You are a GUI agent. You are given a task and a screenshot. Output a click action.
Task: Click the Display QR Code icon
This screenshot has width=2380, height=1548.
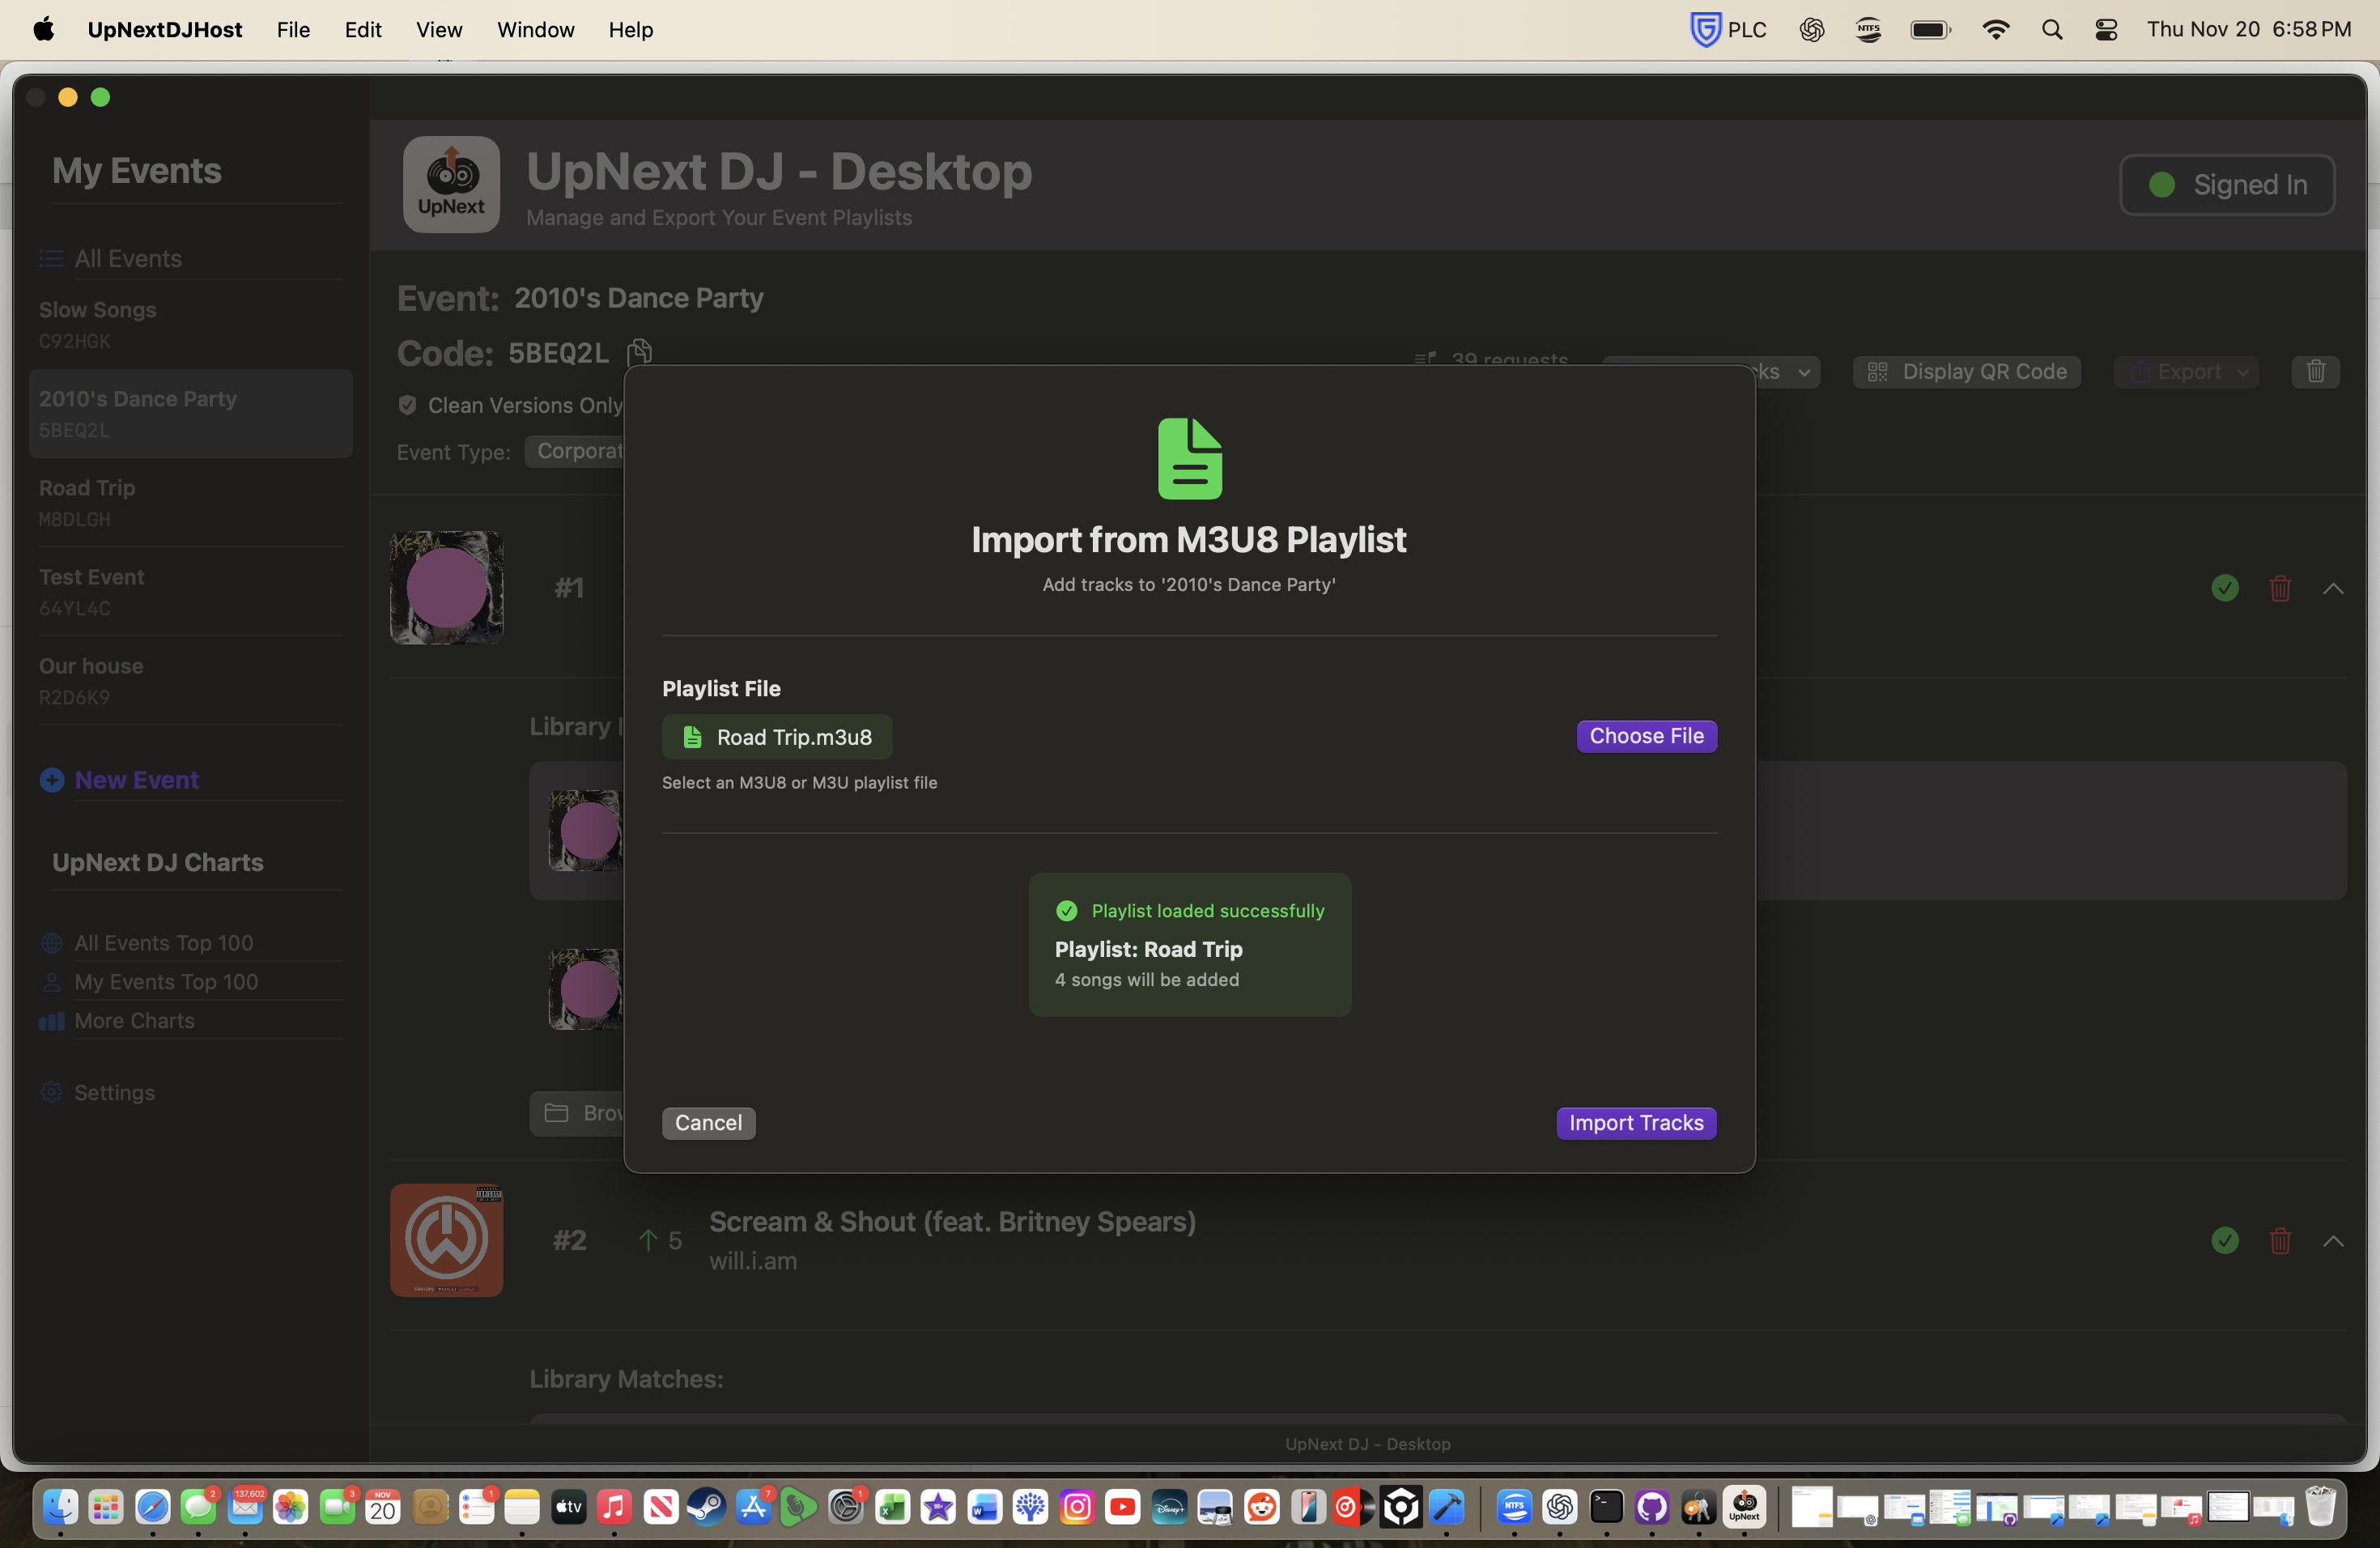coord(1877,371)
